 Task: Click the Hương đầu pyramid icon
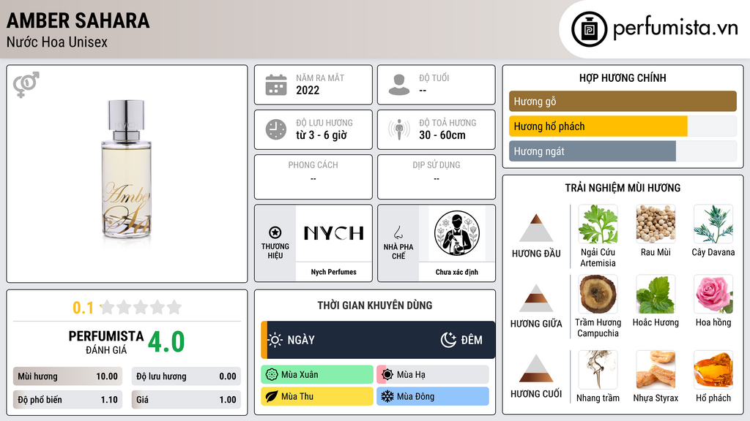coord(536,228)
